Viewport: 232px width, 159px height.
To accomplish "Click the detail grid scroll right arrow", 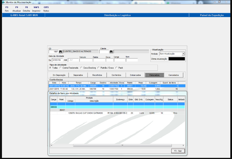I will (x=183, y=145).
